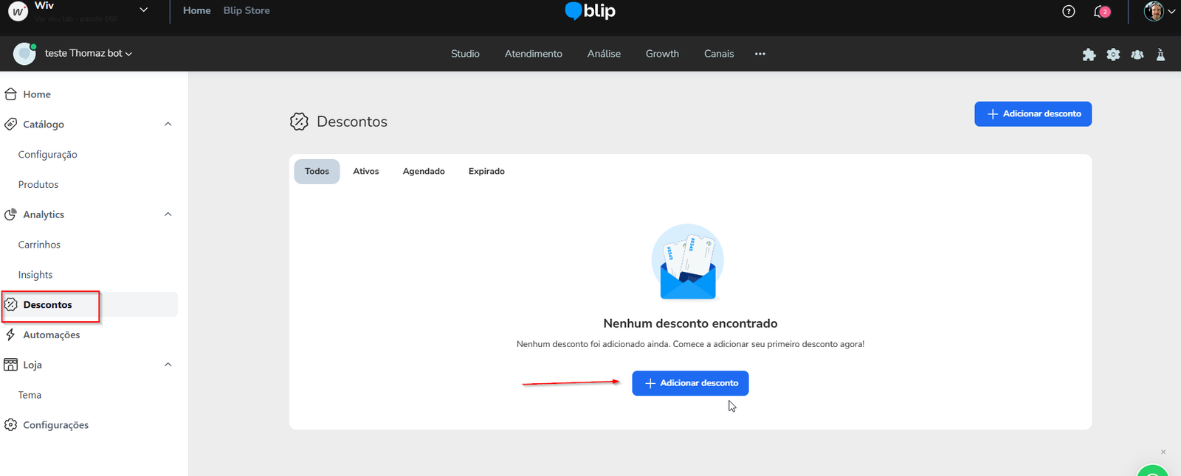Collapse the Catálogo section chevron

168,125
